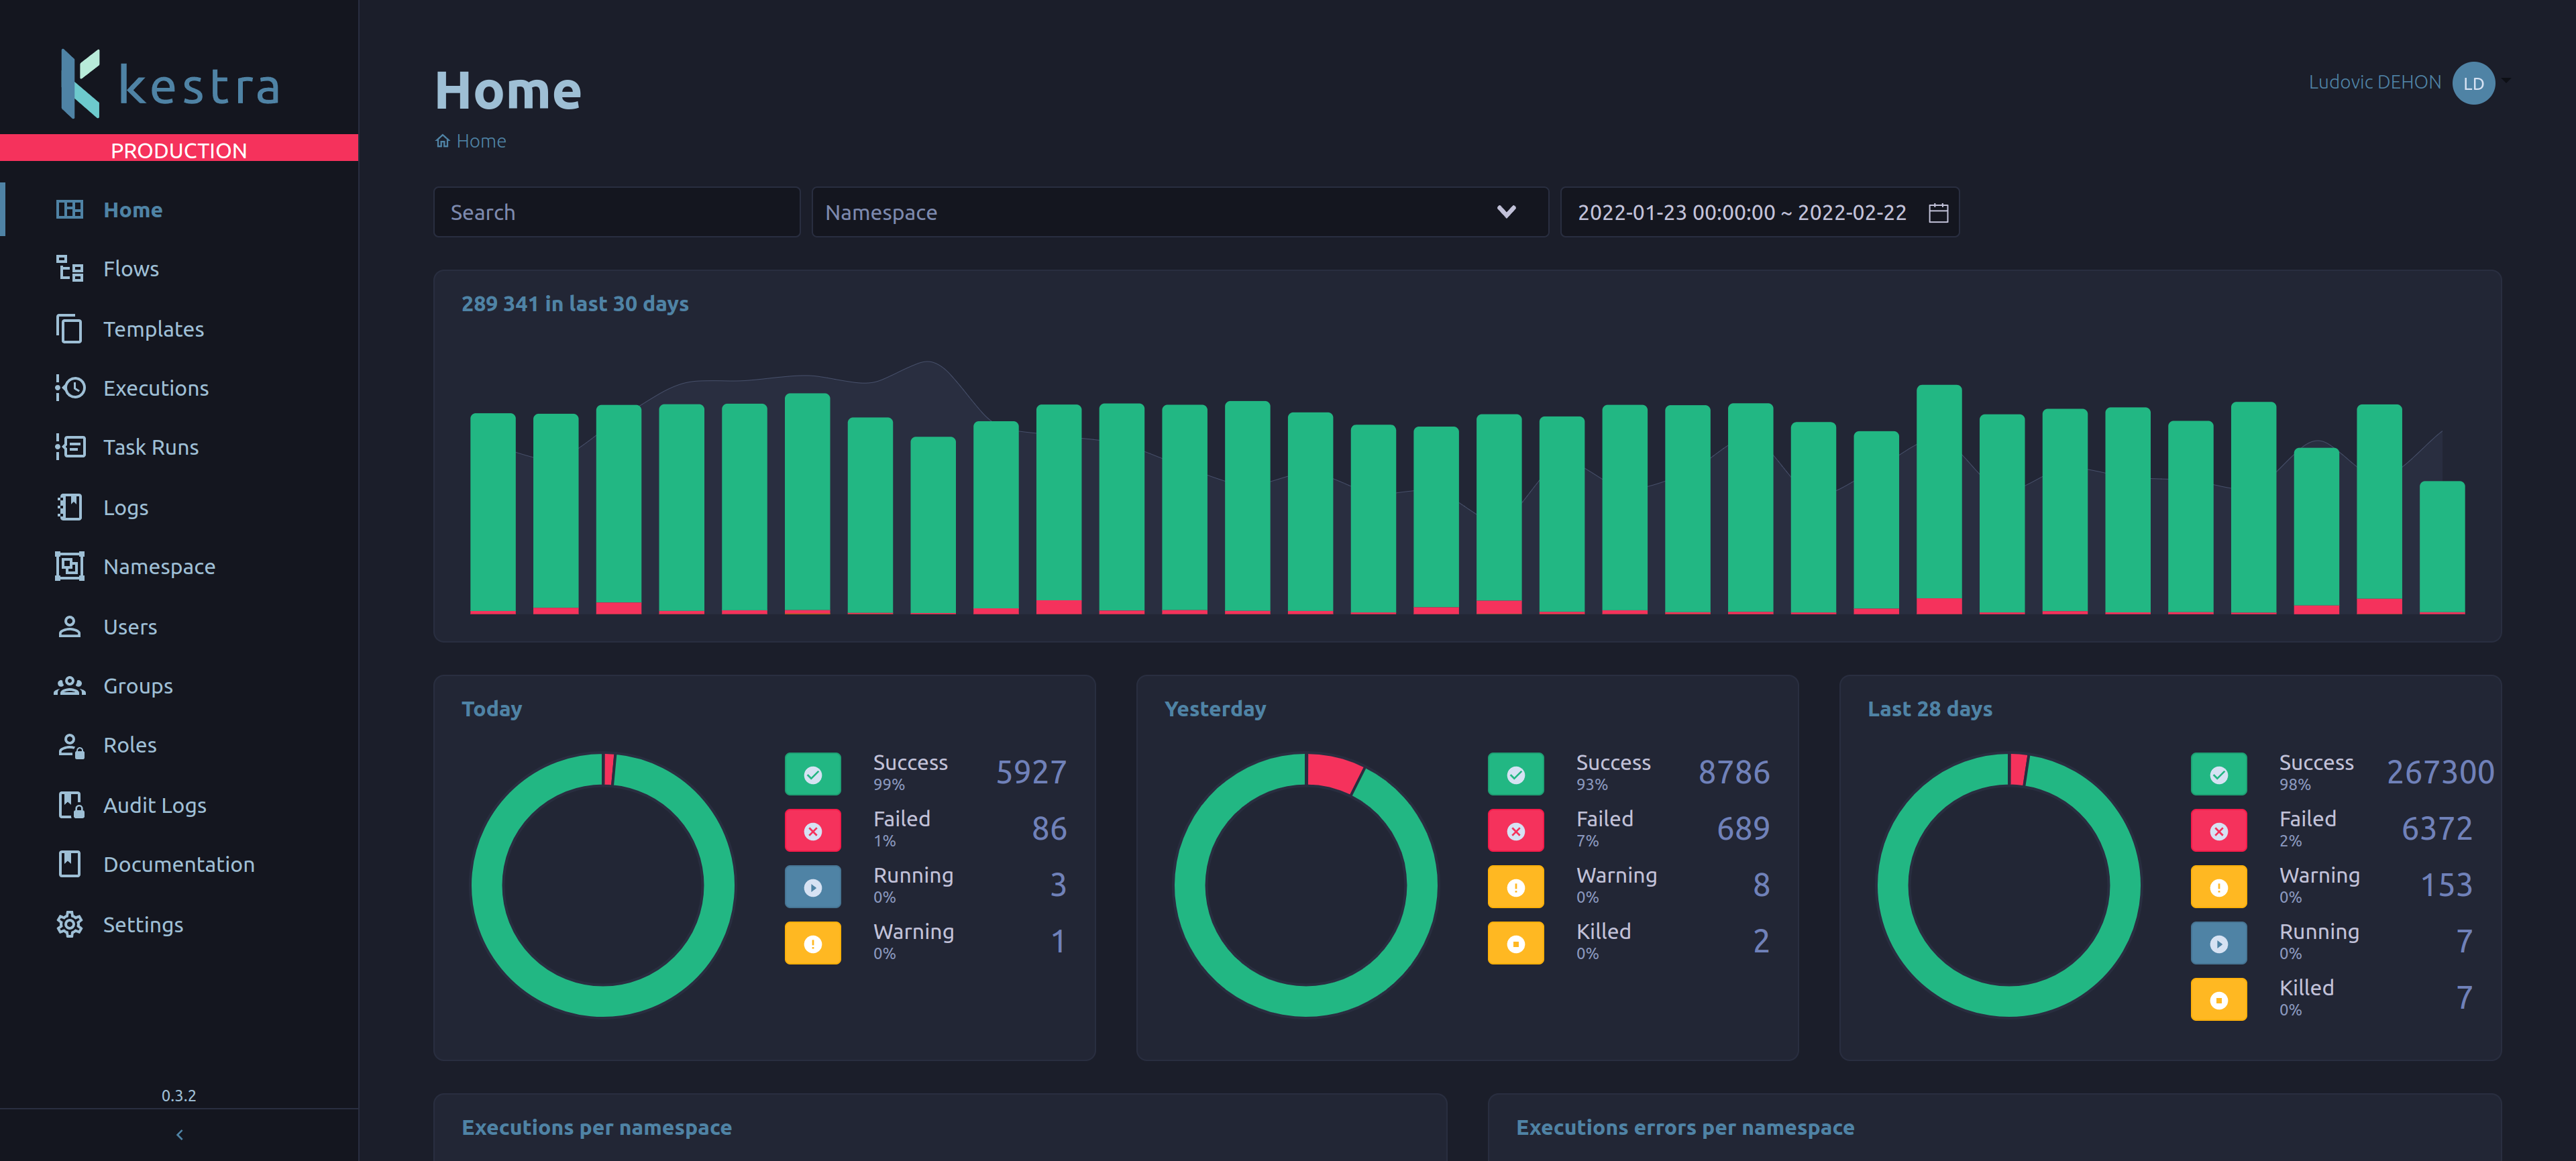The image size is (2576, 1161).
Task: Select Home in the sidebar menu
Action: pos(131,209)
